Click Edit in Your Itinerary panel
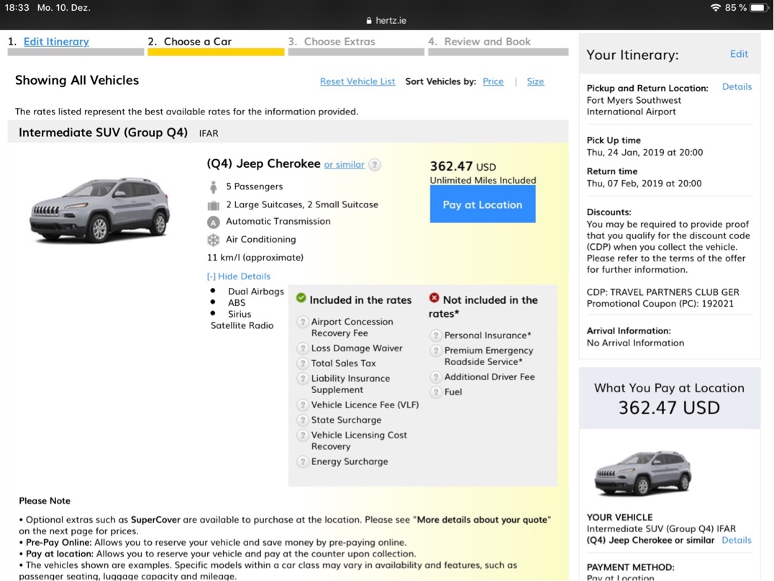 [739, 54]
